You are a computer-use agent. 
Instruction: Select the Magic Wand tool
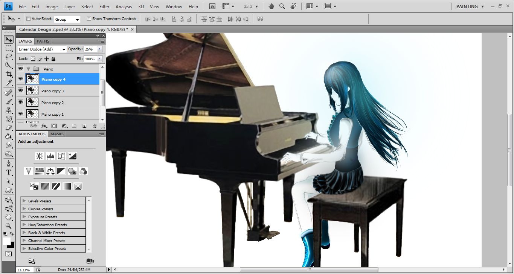[x=9, y=66]
